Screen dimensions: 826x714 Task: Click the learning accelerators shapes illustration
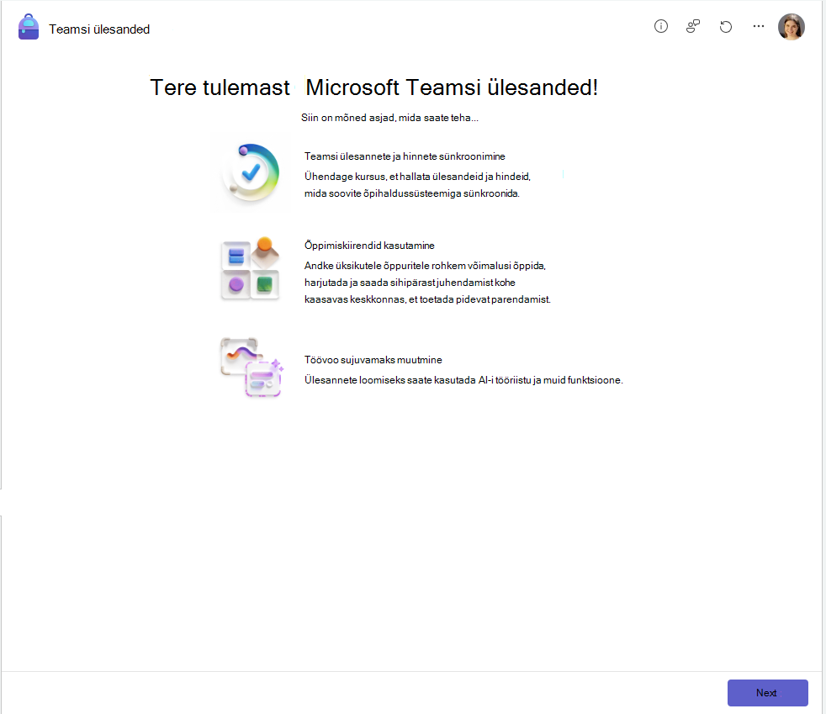coord(250,268)
